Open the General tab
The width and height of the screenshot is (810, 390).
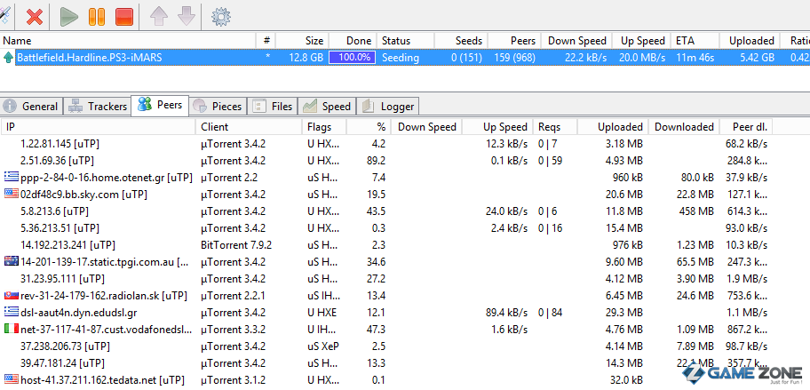(31, 106)
